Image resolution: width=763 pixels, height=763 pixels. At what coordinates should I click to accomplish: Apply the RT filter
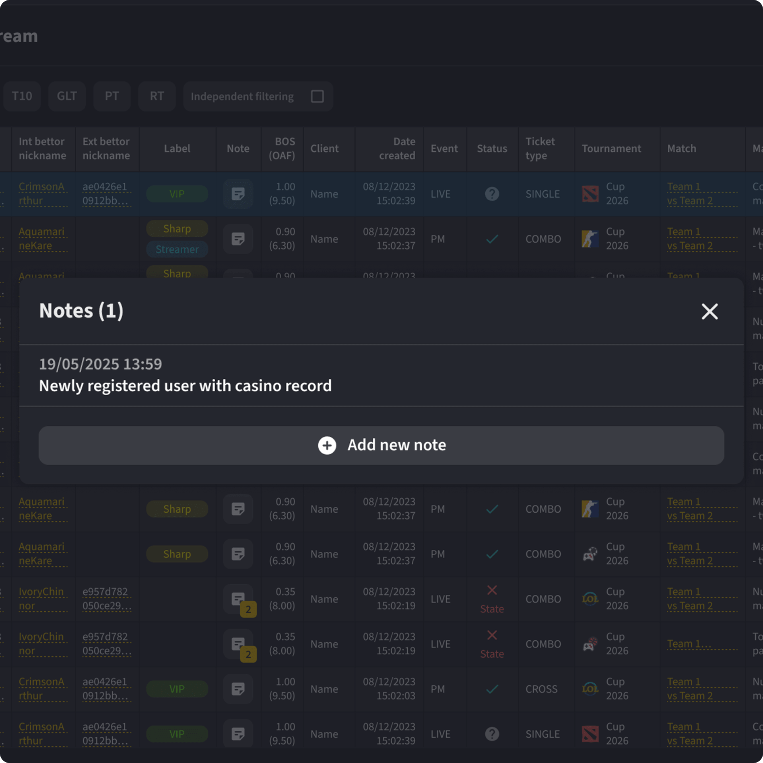[x=157, y=96]
